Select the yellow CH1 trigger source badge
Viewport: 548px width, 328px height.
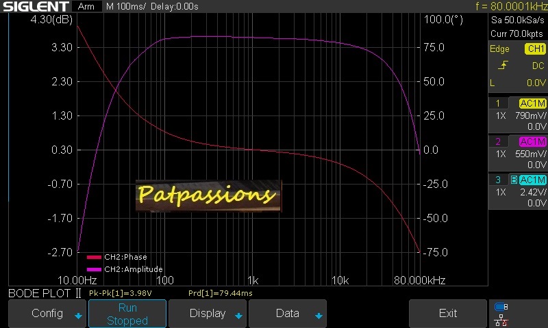point(534,49)
